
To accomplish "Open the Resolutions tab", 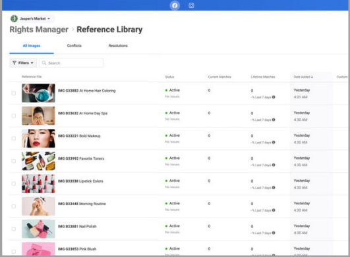I will coord(118,45).
